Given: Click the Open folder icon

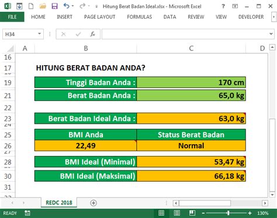Looking at the screenshot, I should [x=43, y=6].
